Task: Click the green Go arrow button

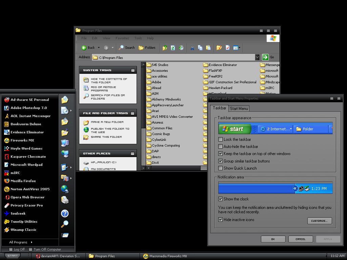Action: pyautogui.click(x=265, y=57)
